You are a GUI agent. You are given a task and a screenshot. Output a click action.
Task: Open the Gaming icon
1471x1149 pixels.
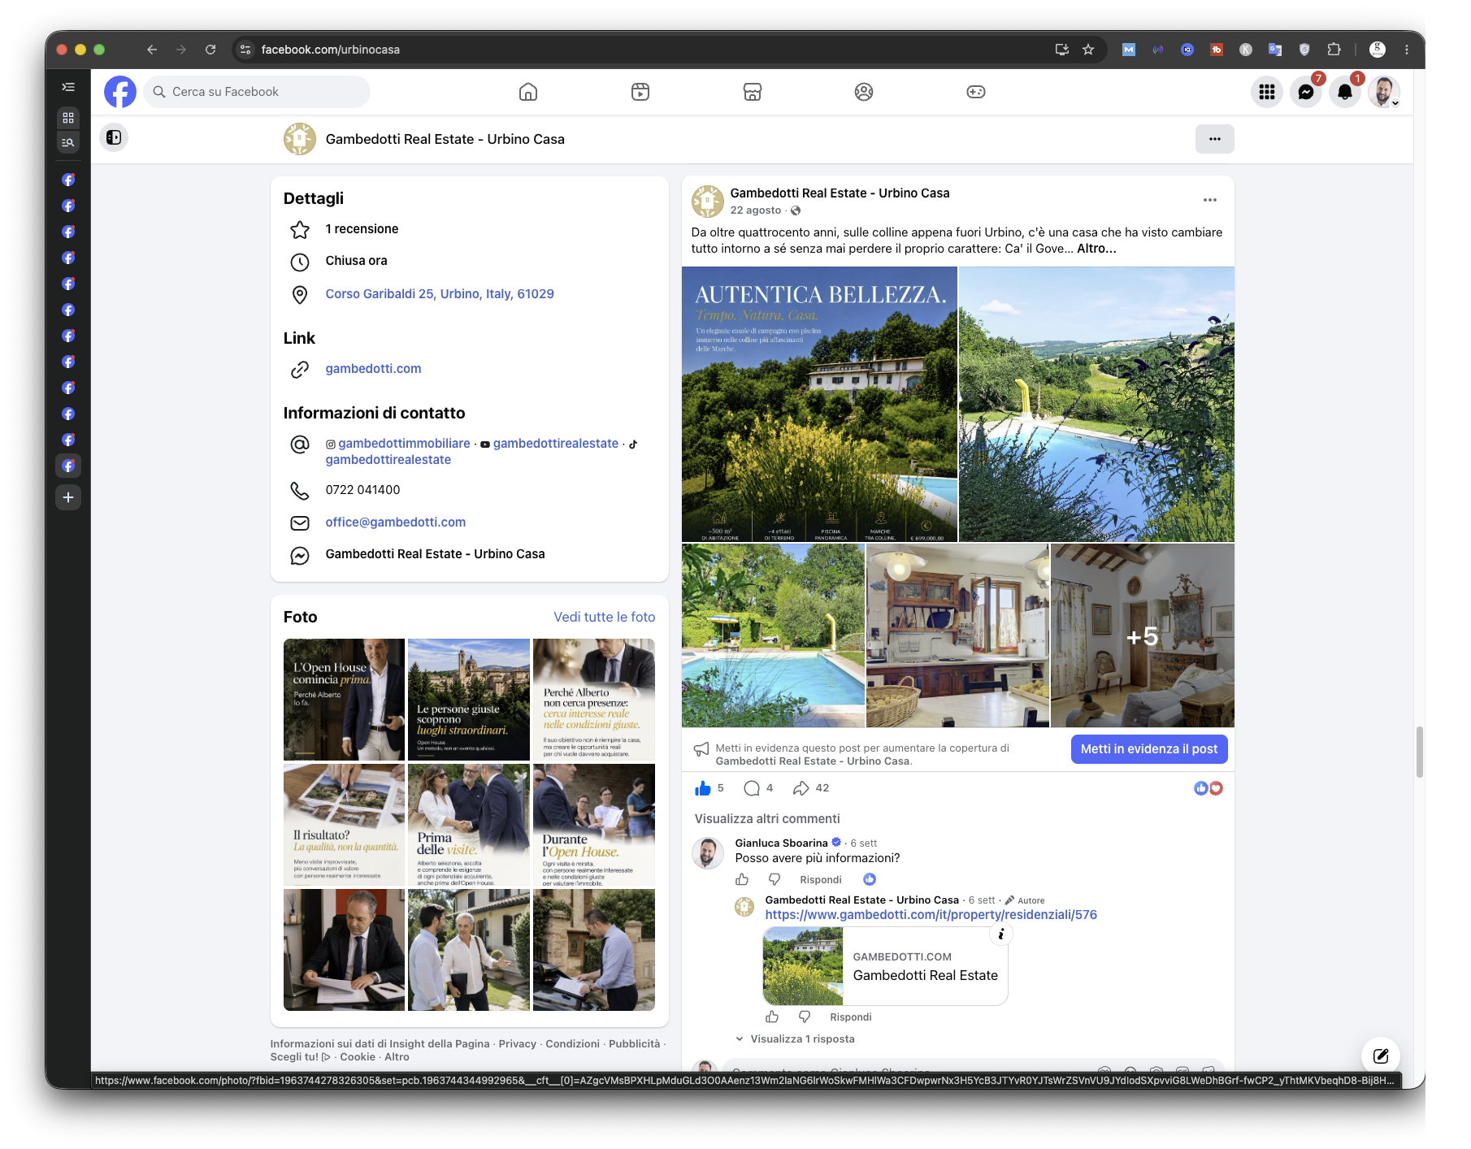point(976,92)
